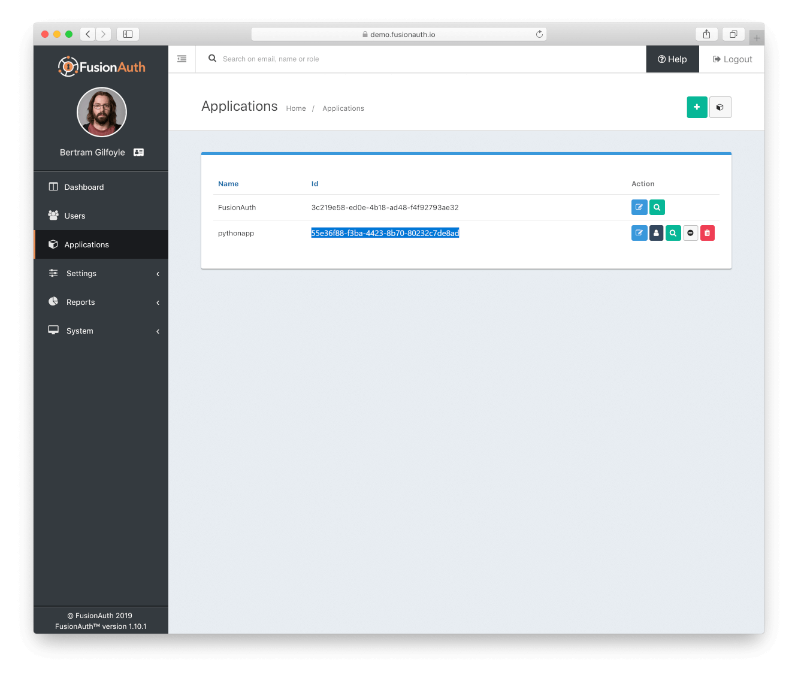Follow the Applications breadcrumb link

(x=343, y=108)
